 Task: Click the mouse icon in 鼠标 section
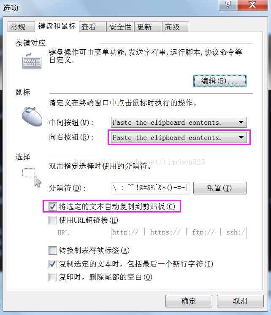coord(32,116)
